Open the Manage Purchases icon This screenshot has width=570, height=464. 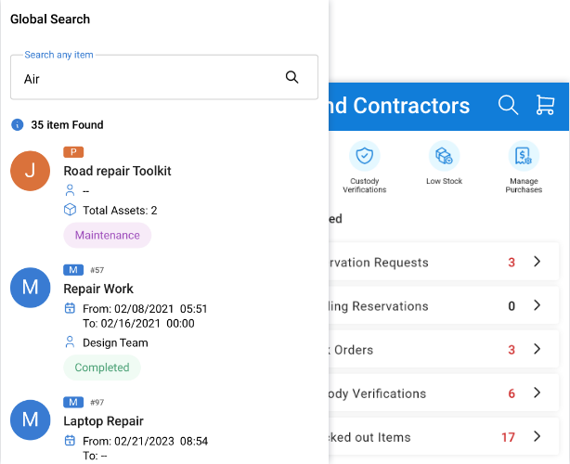point(524,156)
